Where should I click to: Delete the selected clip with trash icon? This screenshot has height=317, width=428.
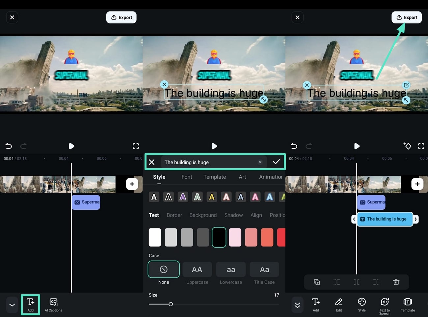(x=396, y=282)
